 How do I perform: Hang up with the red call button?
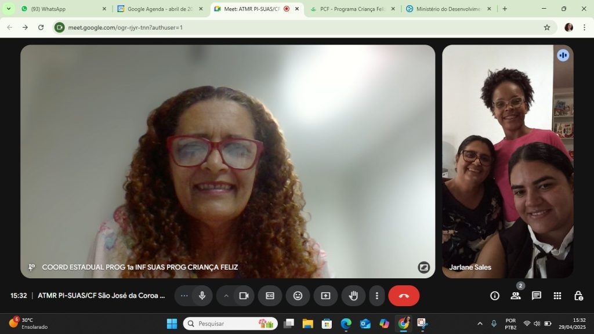click(404, 296)
